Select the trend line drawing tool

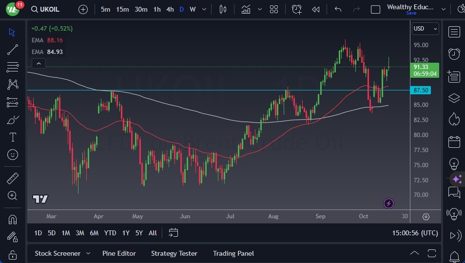[x=13, y=49]
